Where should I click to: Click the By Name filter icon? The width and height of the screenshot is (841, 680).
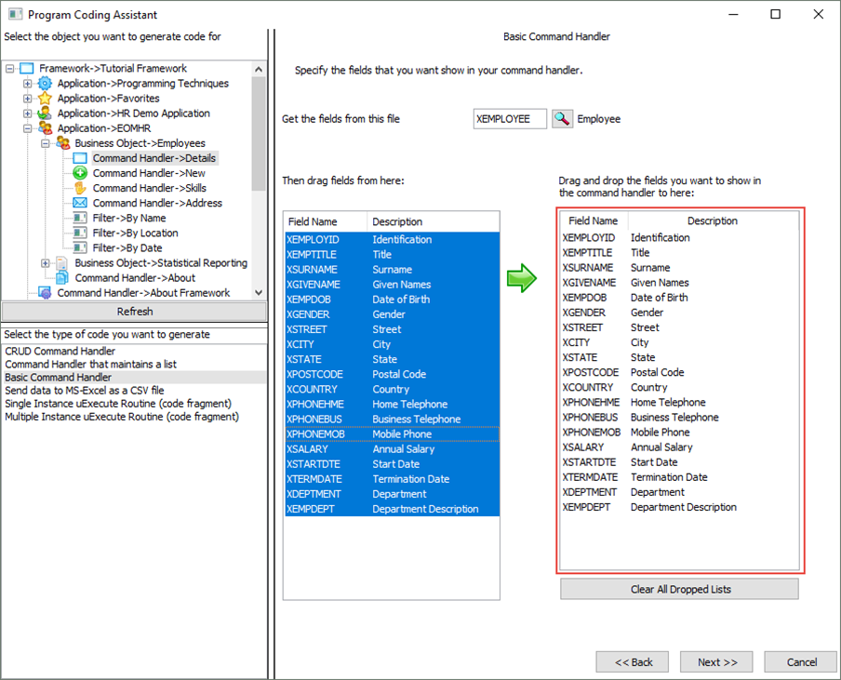tap(80, 218)
